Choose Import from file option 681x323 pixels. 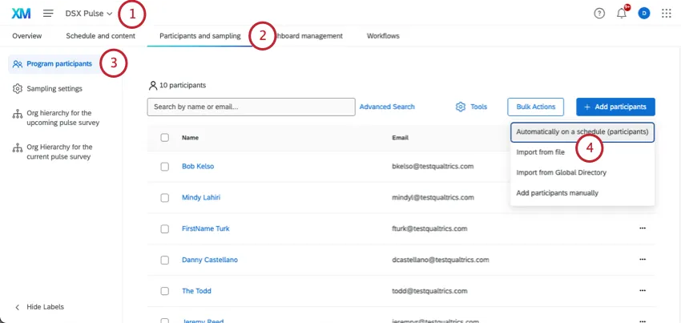pos(541,151)
